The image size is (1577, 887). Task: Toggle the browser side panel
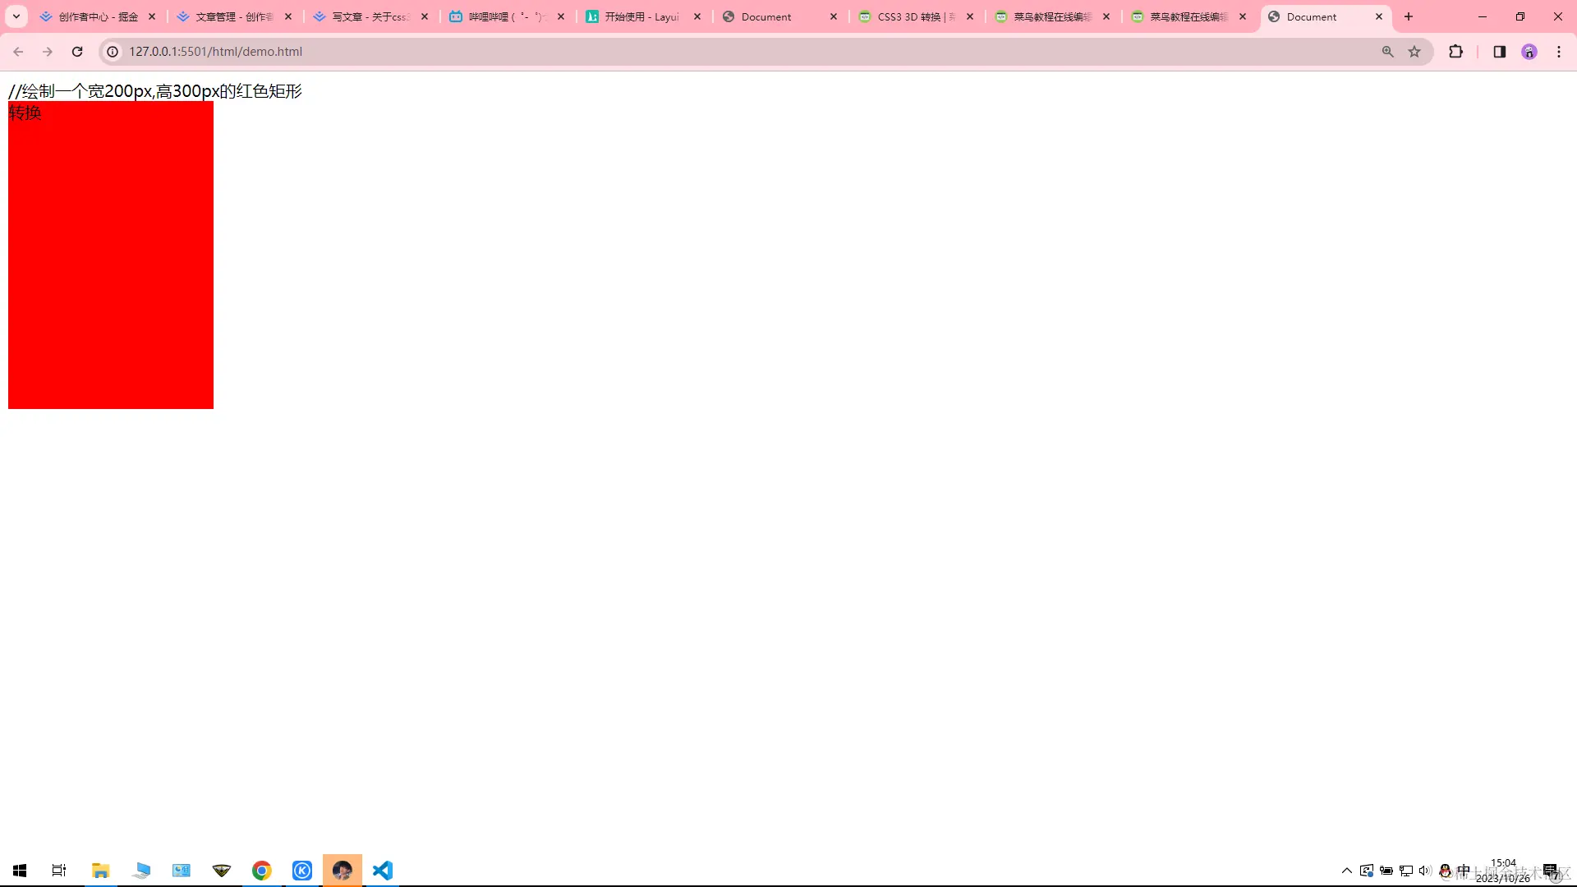[1499, 52]
